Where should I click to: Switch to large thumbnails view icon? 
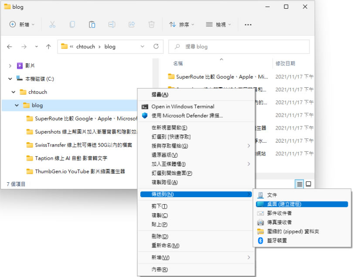309,184
